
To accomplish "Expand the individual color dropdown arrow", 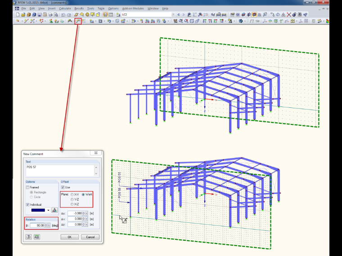I will pyautogui.click(x=49, y=210).
